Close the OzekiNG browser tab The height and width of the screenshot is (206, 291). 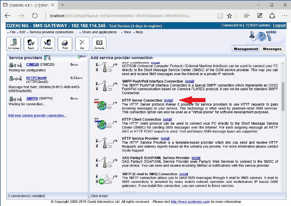point(53,5)
